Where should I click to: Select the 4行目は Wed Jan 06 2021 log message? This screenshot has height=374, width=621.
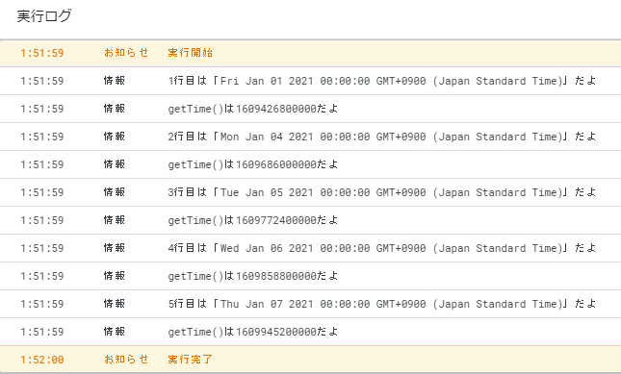(x=382, y=248)
